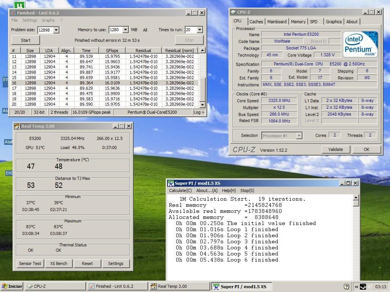
Task: Click Super PI Stop(S) menu
Action: point(247,190)
